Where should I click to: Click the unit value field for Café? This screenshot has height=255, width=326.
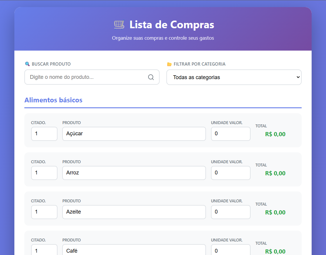(231, 251)
